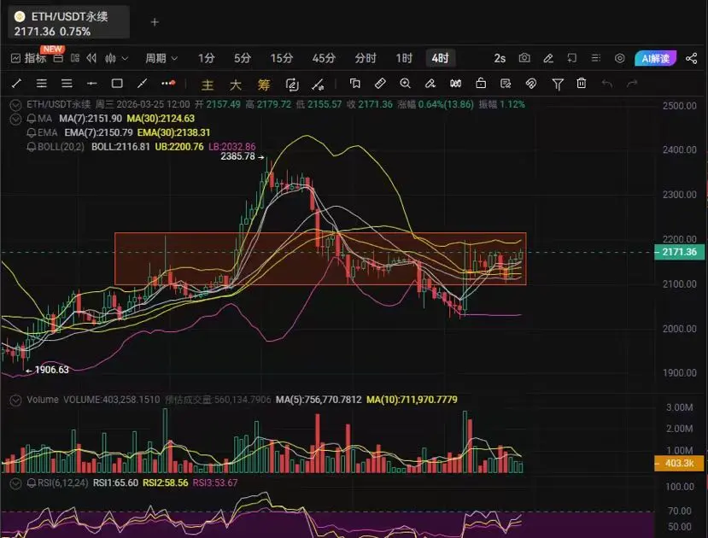Open the candlestick chart type dropdown
The width and height of the screenshot is (708, 538).
click(116, 58)
